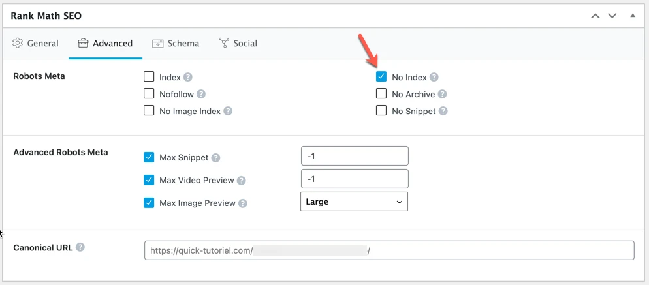Enable the No Archive checkbox
Image resolution: width=649 pixels, height=285 pixels.
pyautogui.click(x=381, y=94)
